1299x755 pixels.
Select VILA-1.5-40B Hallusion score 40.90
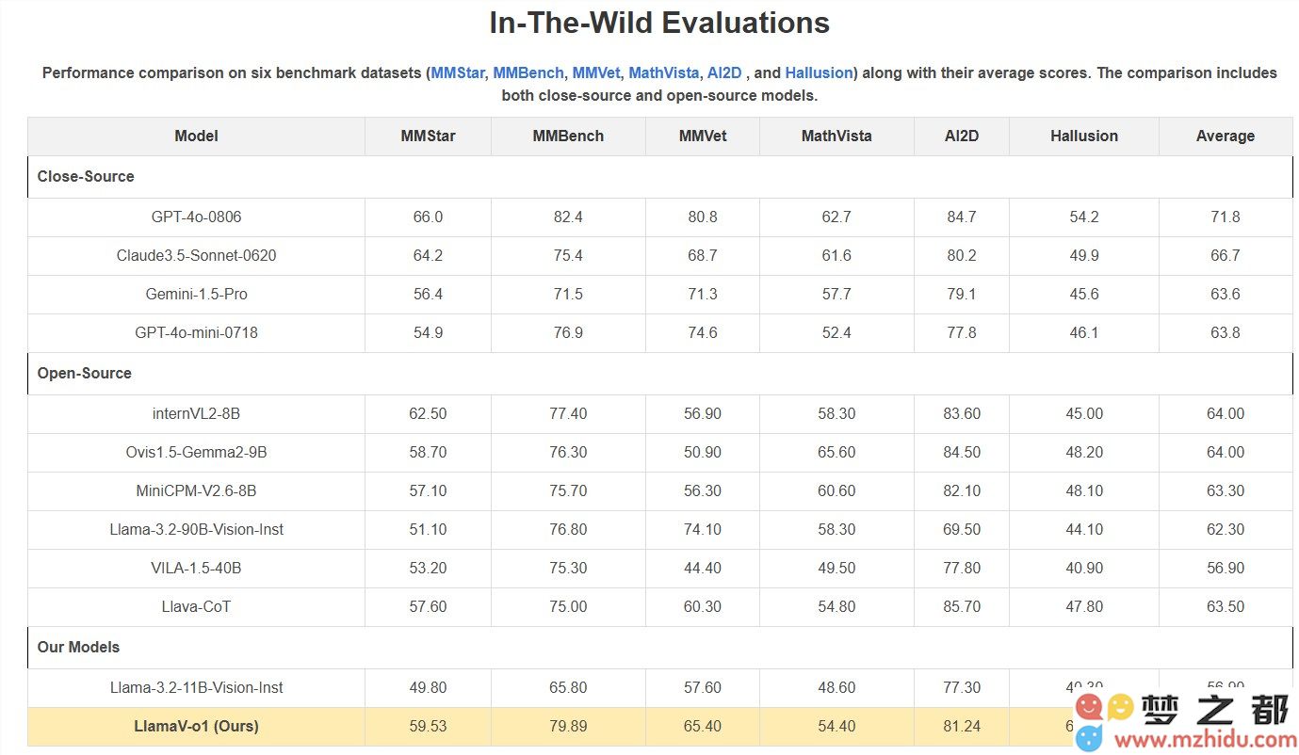point(1084,568)
